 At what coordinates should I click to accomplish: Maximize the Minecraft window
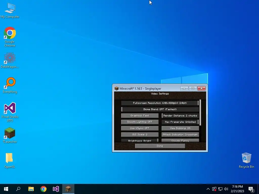pos(193,88)
